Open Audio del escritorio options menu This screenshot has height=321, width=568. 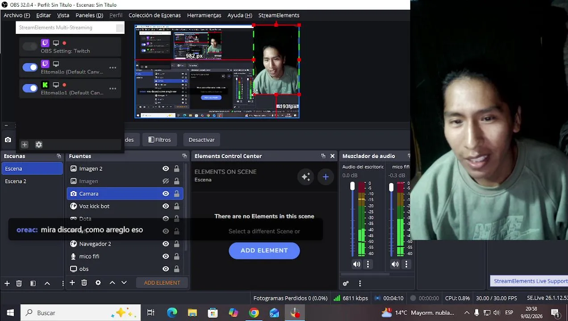(368, 264)
